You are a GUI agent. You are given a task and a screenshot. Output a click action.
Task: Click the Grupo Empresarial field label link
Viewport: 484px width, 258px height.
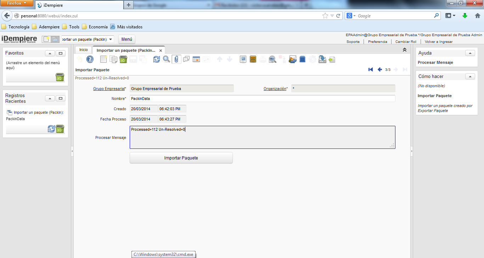point(109,89)
